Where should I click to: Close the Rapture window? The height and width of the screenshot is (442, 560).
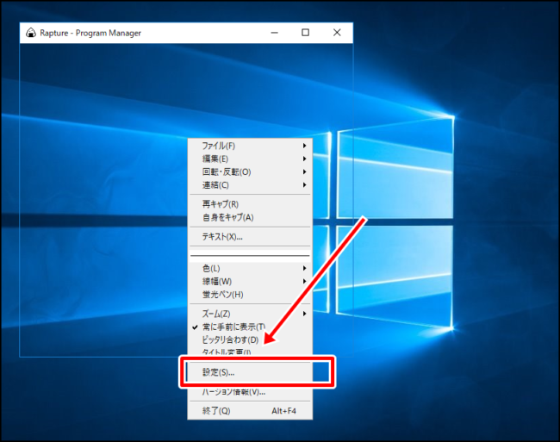point(337,33)
